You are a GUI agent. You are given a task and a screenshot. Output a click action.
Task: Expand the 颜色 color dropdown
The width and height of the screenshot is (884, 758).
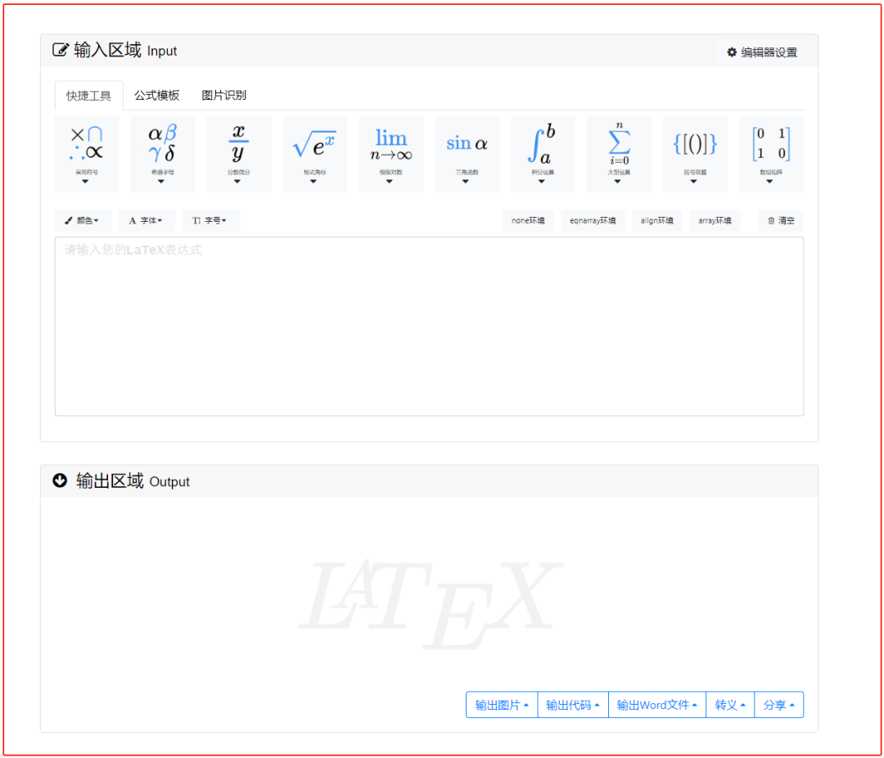(82, 220)
